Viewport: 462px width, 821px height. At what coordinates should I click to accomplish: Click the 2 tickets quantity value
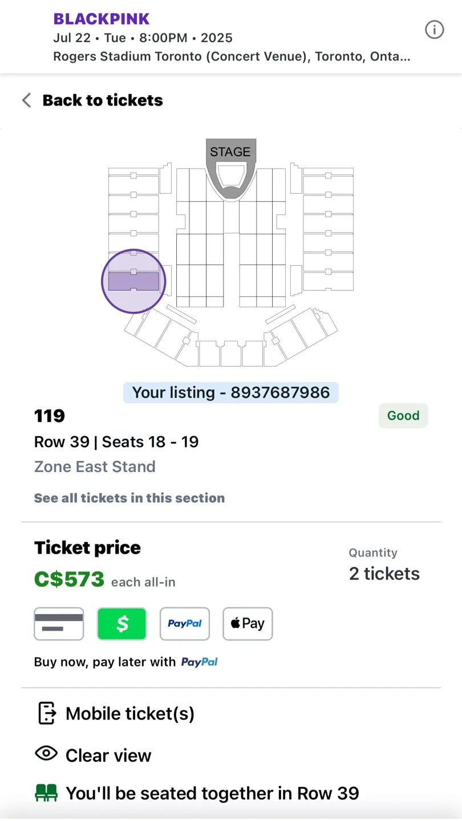(384, 574)
